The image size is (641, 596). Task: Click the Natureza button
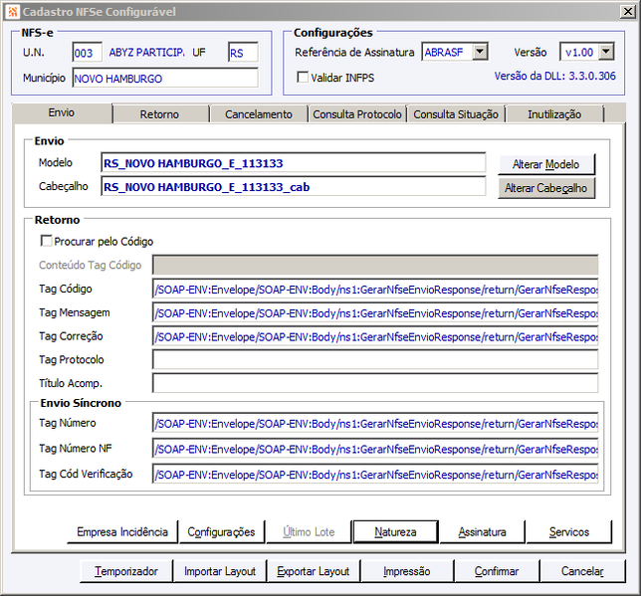[395, 531]
